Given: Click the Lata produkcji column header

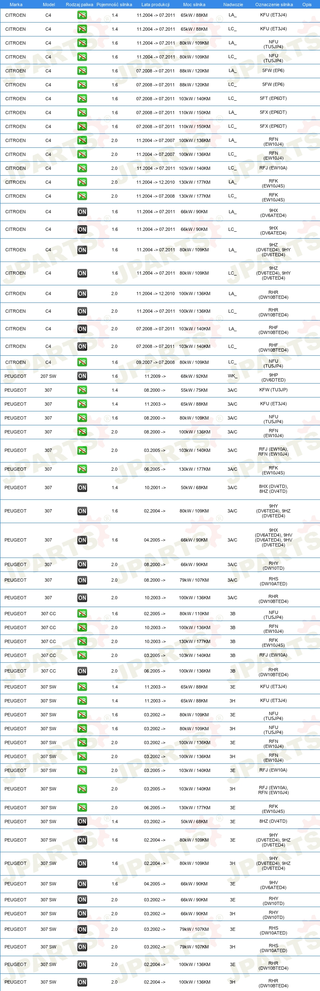Looking at the screenshot, I should point(155,5).
